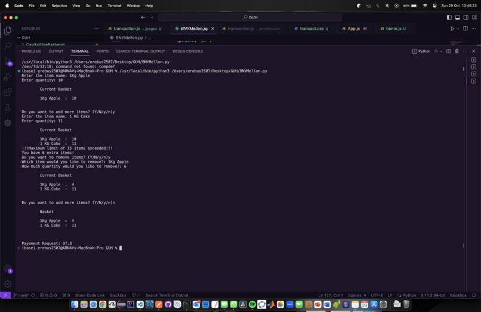The image size is (481, 312).
Task: Select indentation via Spaces: 4
Action: click(x=357, y=295)
